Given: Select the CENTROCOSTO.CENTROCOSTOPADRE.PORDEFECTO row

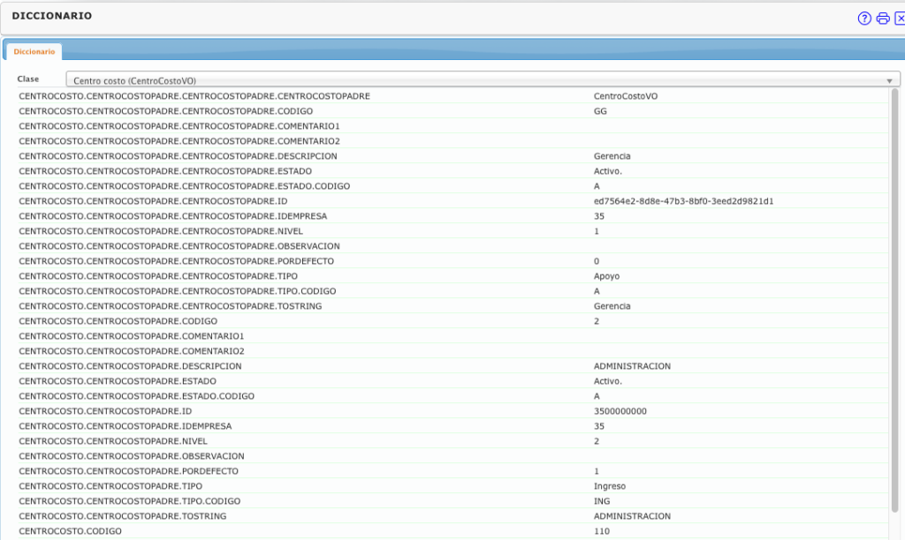Looking at the screenshot, I should 128,471.
